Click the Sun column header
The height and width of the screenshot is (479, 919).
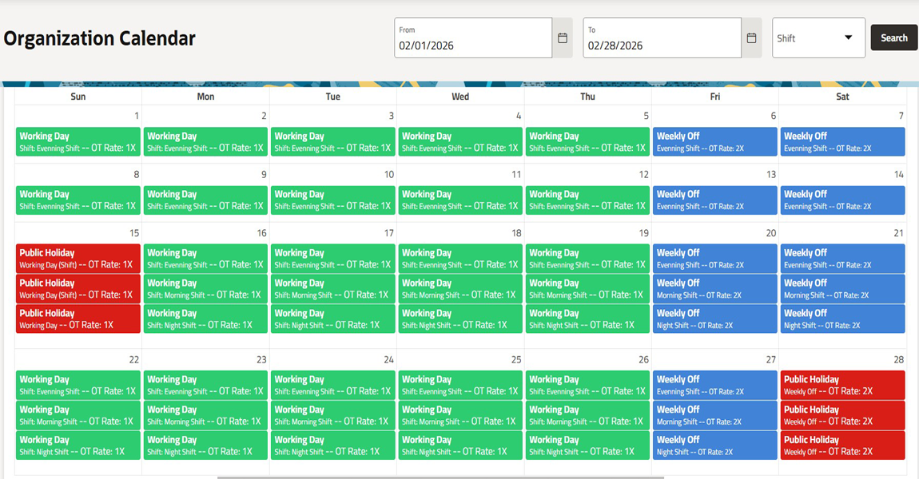(x=78, y=96)
